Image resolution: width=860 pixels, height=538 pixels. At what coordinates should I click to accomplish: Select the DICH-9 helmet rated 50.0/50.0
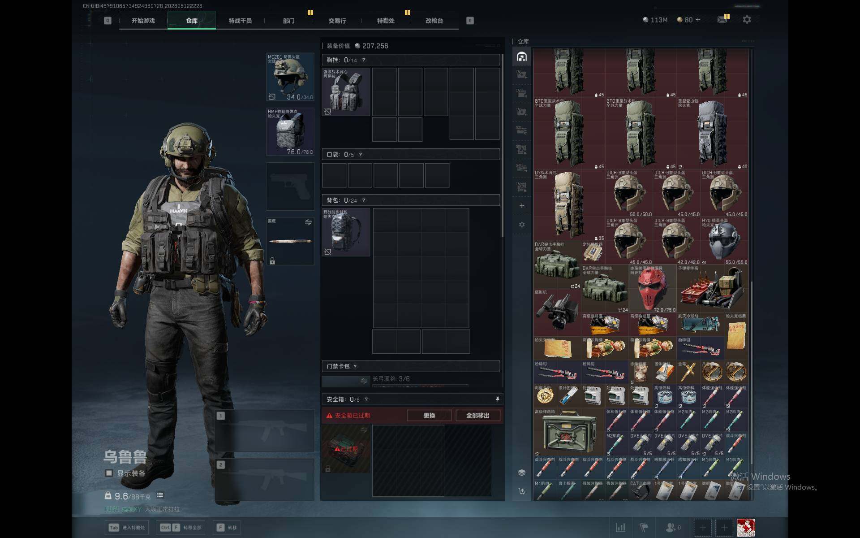[x=628, y=194]
